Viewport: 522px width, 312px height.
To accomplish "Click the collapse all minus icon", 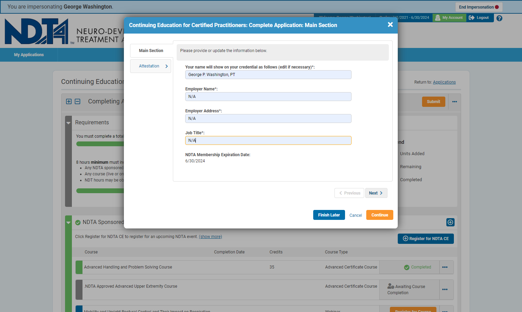I will [78, 101].
